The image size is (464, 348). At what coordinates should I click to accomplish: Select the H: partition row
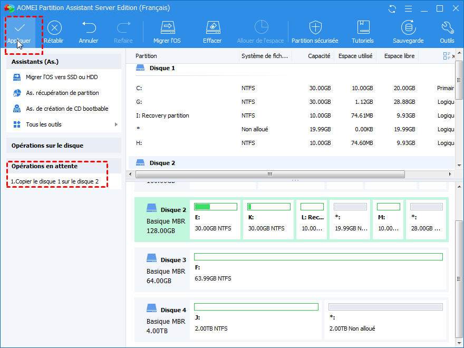click(292, 143)
